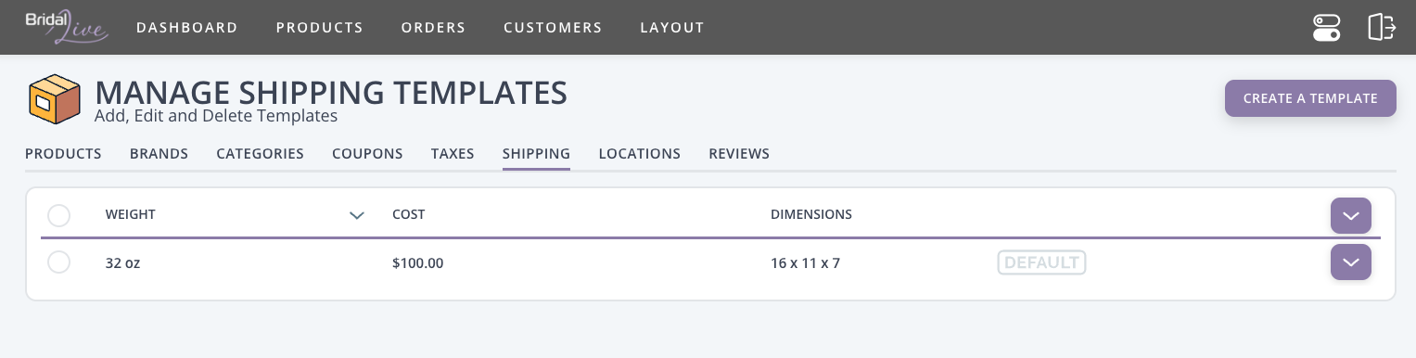Switch to the Coupons tab
Viewport: 1416px width, 358px height.
(367, 154)
